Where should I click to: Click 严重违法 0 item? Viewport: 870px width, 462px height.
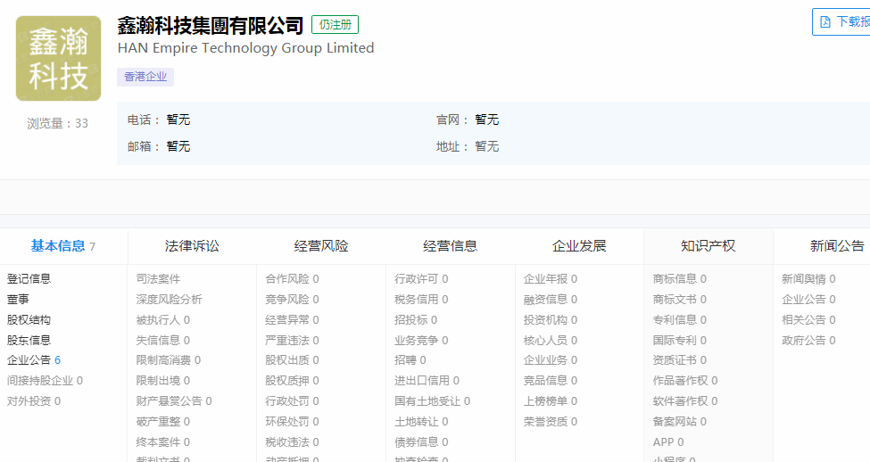point(293,341)
